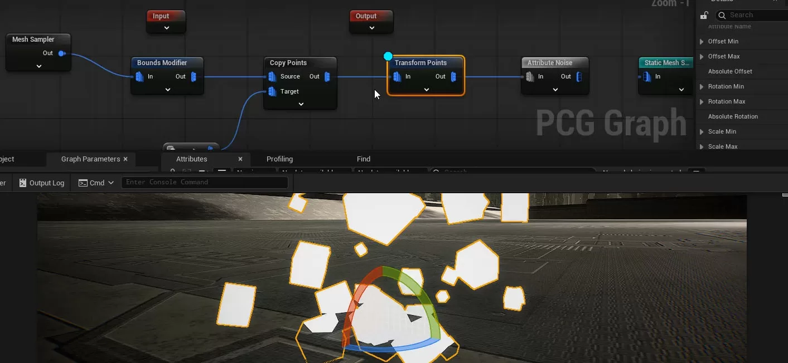Switch to the Find tab
Viewport: 788px width, 363px height.
pyautogui.click(x=363, y=159)
